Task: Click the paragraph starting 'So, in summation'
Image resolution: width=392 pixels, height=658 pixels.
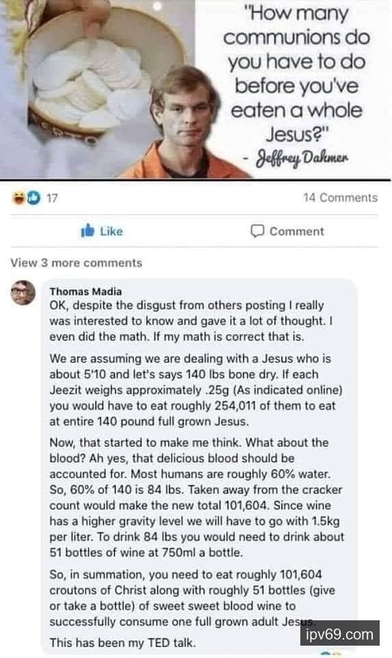Action: pos(192,598)
